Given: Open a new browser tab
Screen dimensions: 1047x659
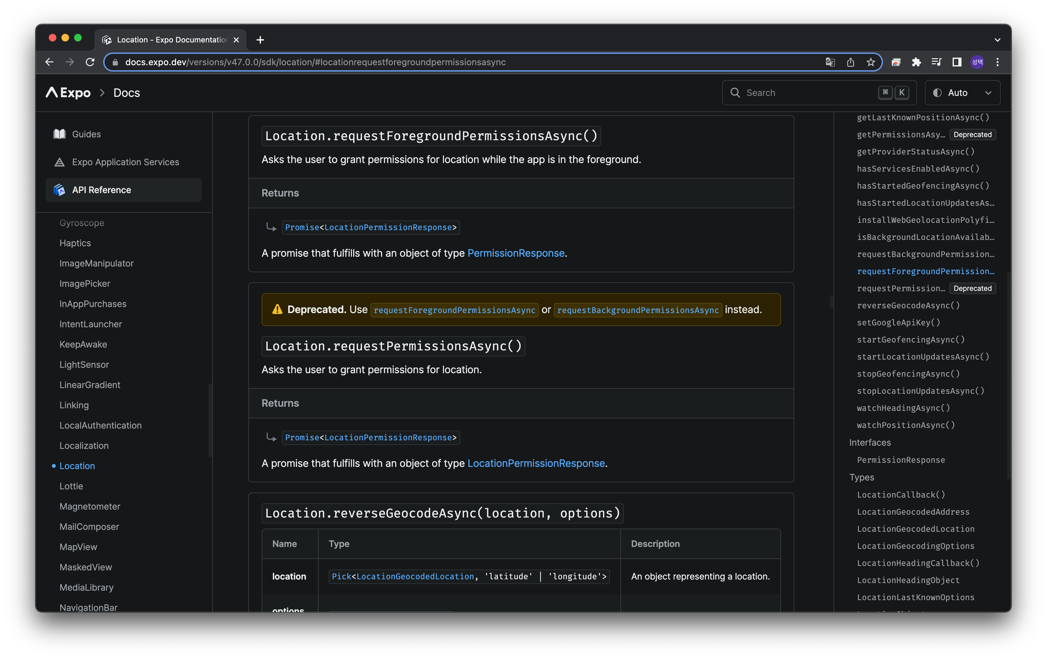Looking at the screenshot, I should click(x=260, y=40).
